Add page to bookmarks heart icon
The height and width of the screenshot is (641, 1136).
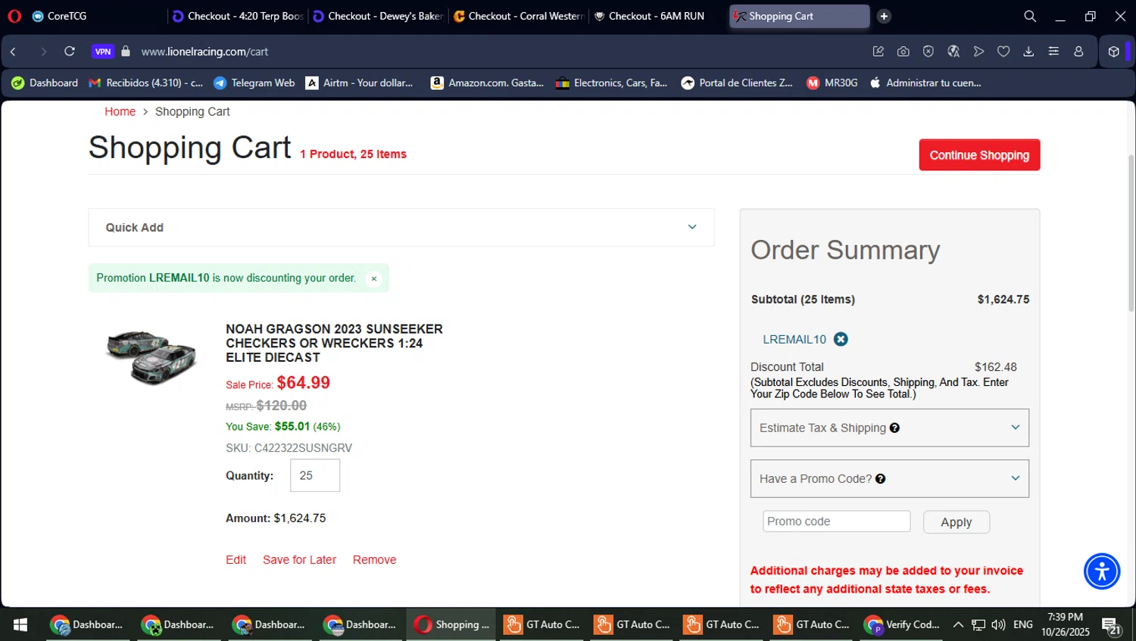[1003, 51]
